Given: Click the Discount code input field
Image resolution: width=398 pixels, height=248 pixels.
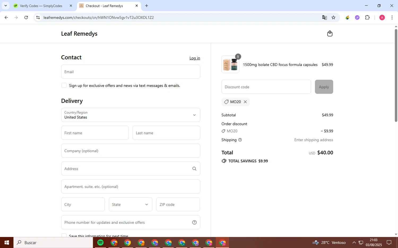Looking at the screenshot, I should click(266, 87).
